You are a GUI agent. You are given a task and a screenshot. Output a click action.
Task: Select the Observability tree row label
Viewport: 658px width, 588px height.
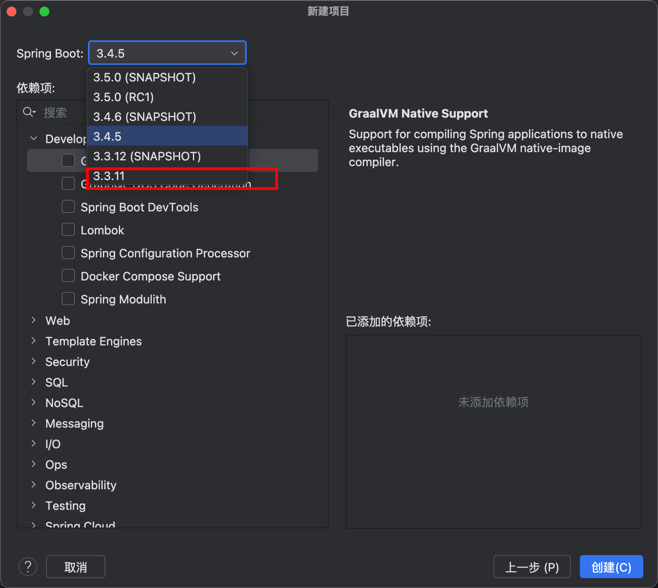(81, 485)
